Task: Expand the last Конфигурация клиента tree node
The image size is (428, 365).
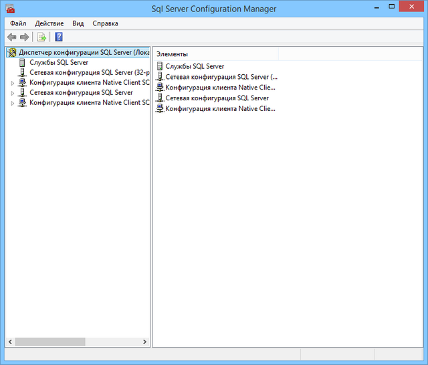Action: click(13, 103)
